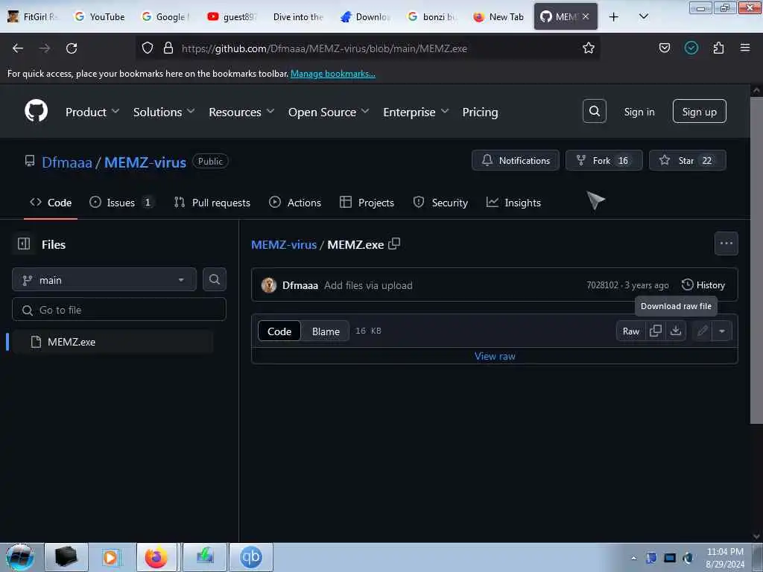
Task: Bookmark this page with the star icon
Action: point(589,48)
